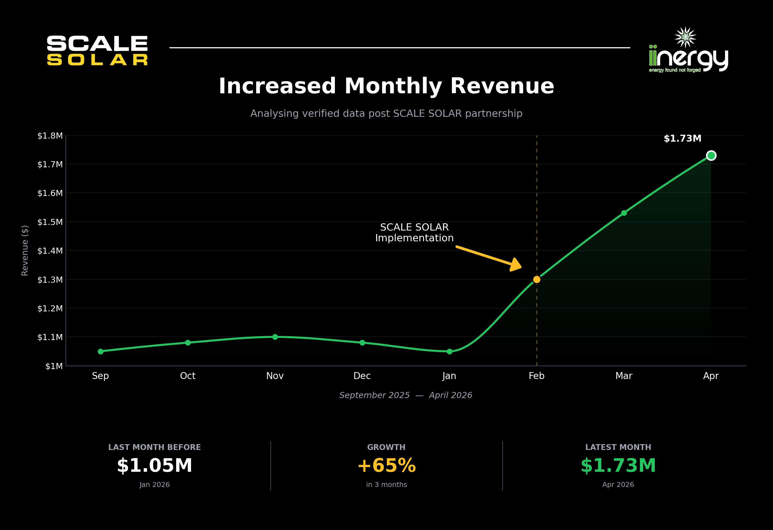
Task: Click the SCALE SOLAR logo
Action: (97, 51)
